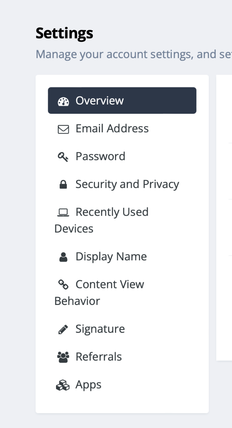Click the Content View Behavior link icon
Image resolution: width=232 pixels, height=428 pixels.
click(63, 285)
